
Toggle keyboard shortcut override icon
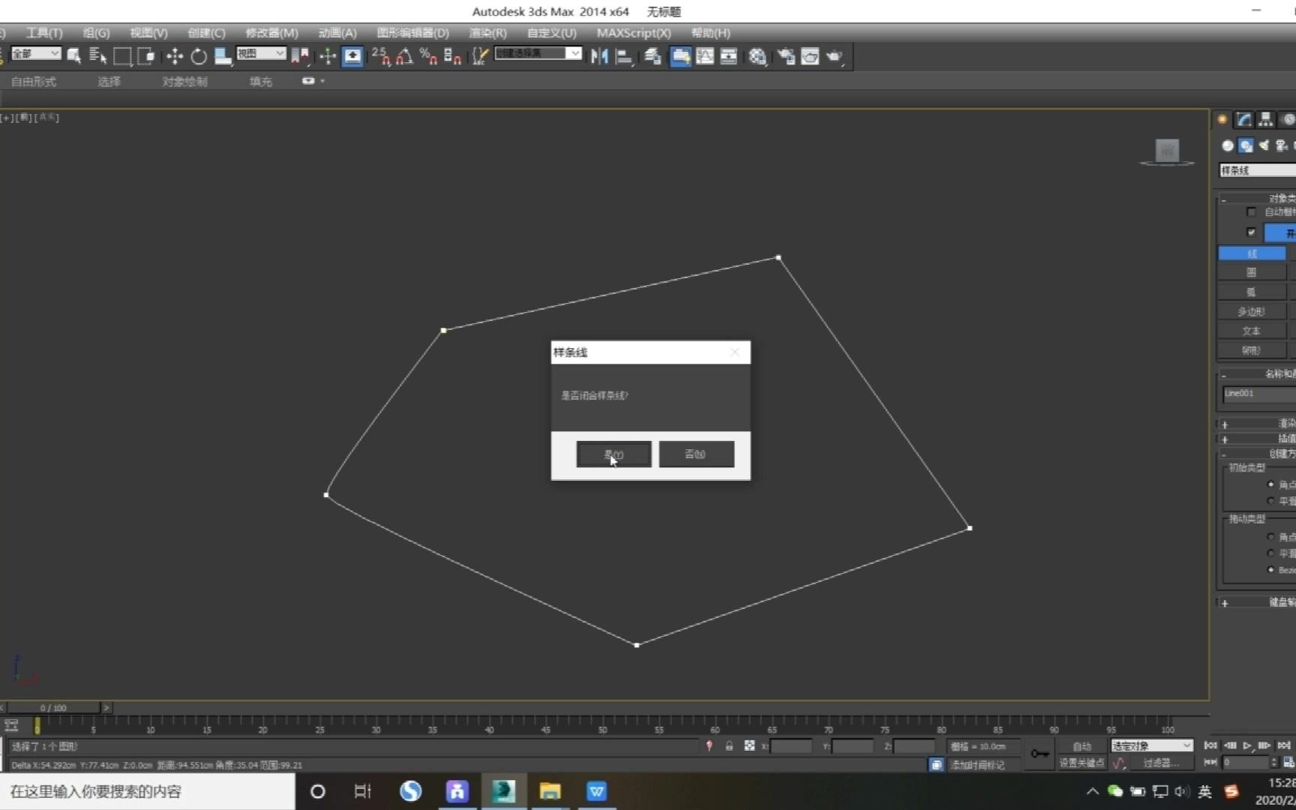coord(352,56)
